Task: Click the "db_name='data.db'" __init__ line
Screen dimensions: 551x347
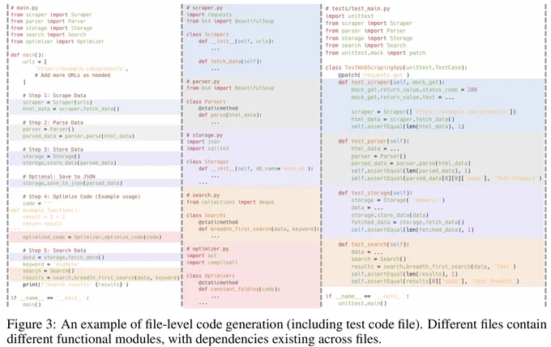Action: point(255,169)
